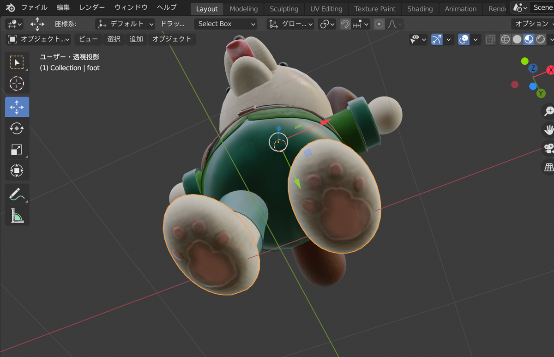
Task: Switch to solid viewport shading
Action: [x=517, y=39]
